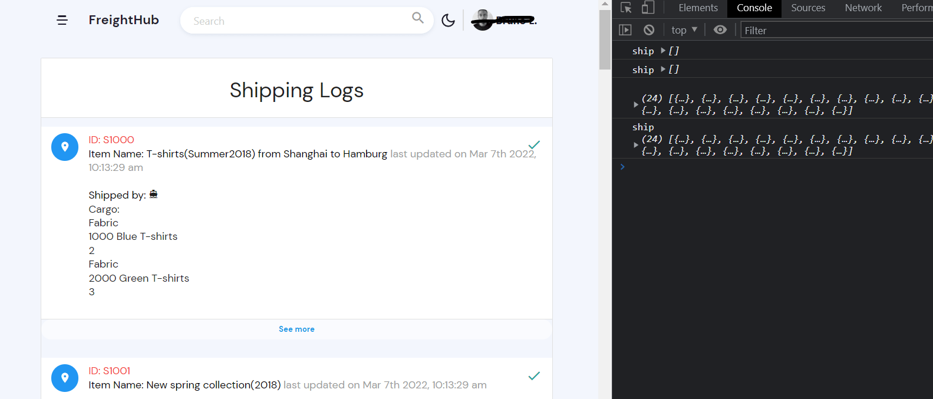Open the user profile avatar
Screen dimensions: 933x399
[x=483, y=20]
